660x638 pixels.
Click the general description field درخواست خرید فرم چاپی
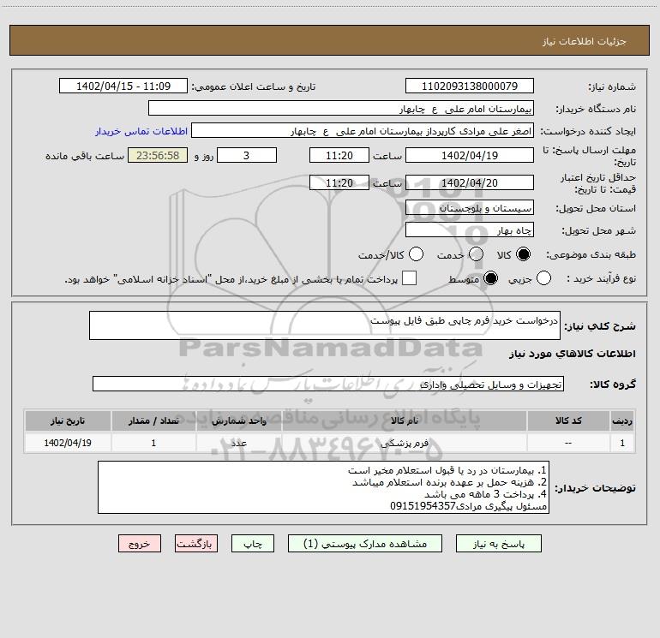pyautogui.click(x=325, y=325)
